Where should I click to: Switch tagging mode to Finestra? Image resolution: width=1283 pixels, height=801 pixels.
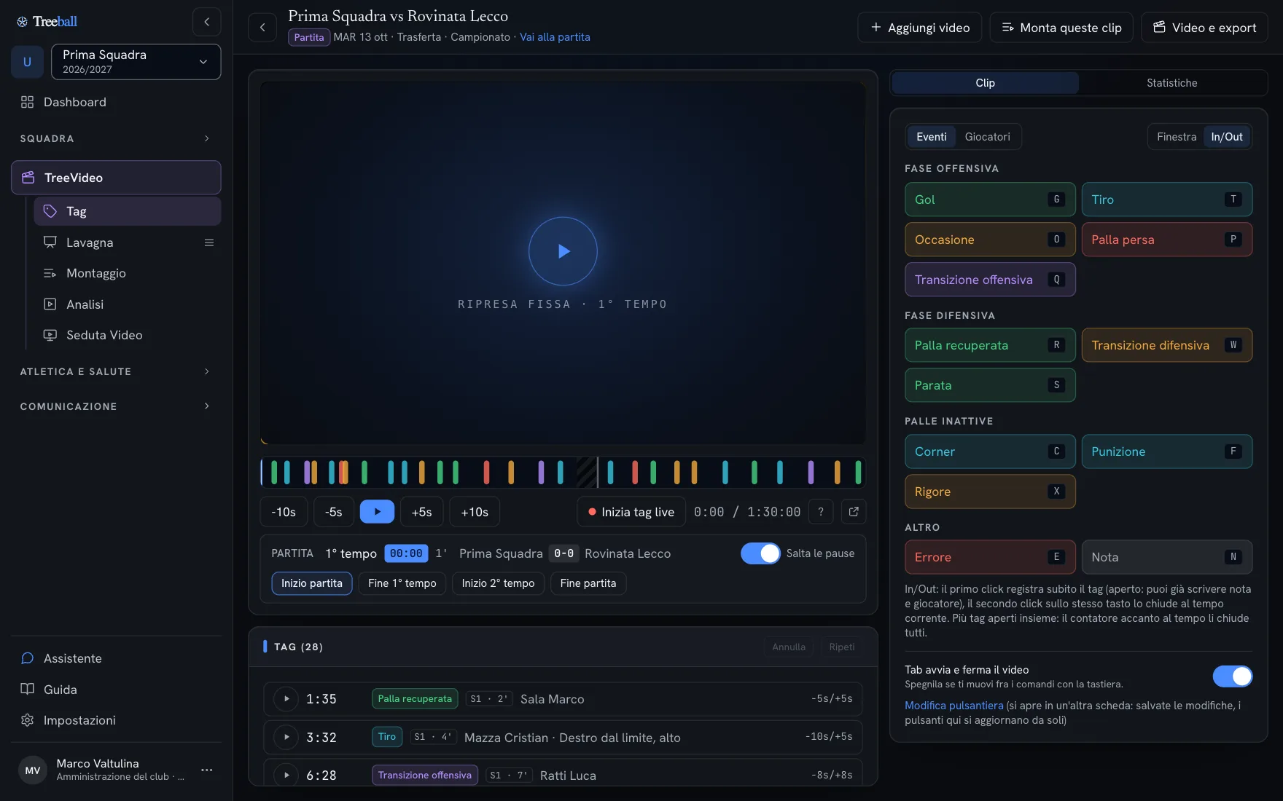coord(1177,137)
